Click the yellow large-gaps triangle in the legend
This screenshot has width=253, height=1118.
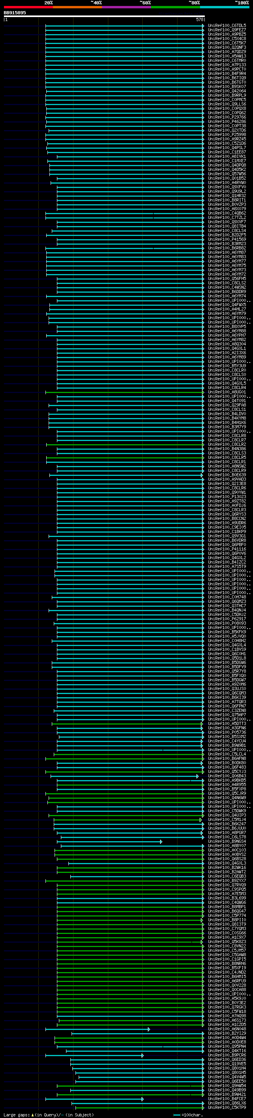[x=32, y=1115]
